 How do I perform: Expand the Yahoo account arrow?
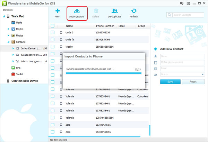pyautogui.click(x=13, y=61)
